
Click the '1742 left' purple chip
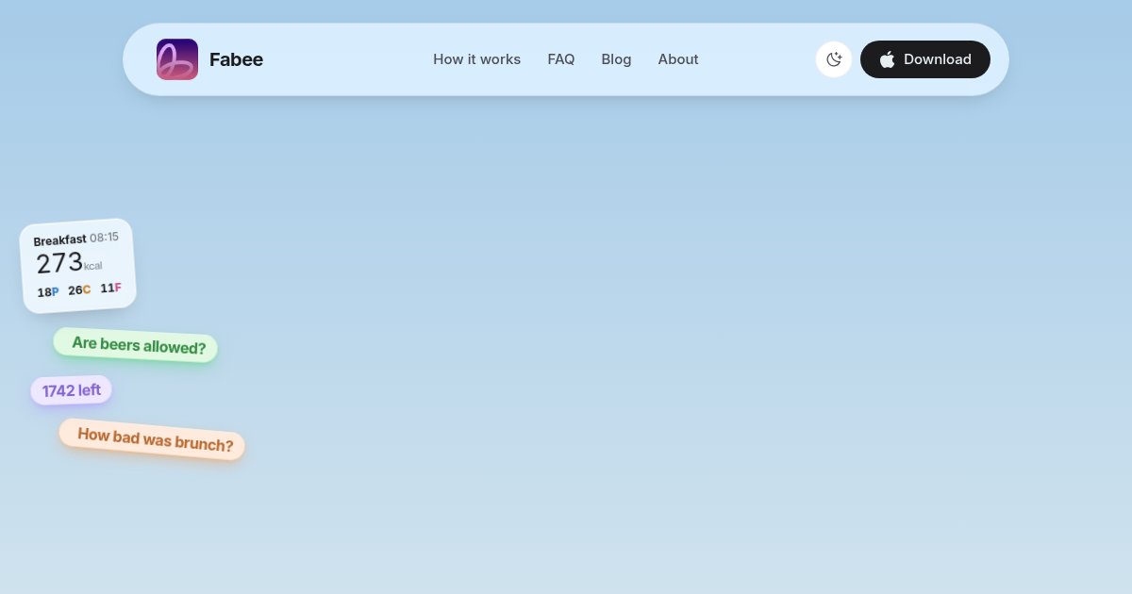point(72,390)
